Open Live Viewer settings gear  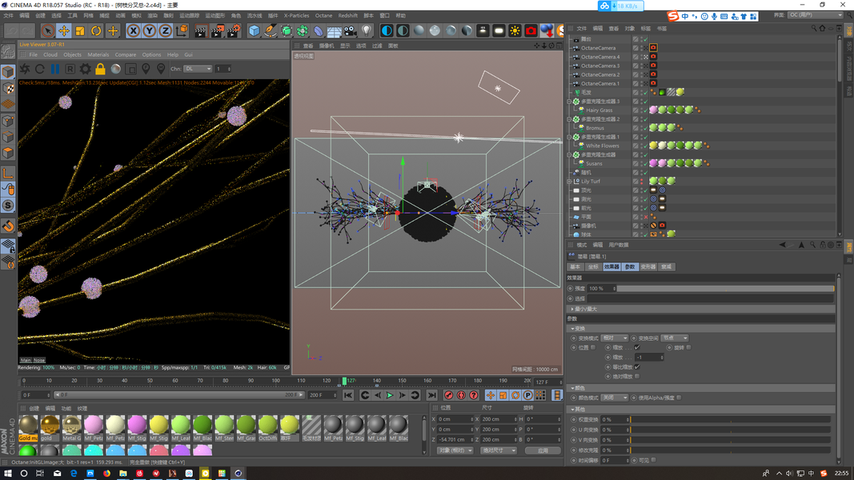(x=85, y=69)
